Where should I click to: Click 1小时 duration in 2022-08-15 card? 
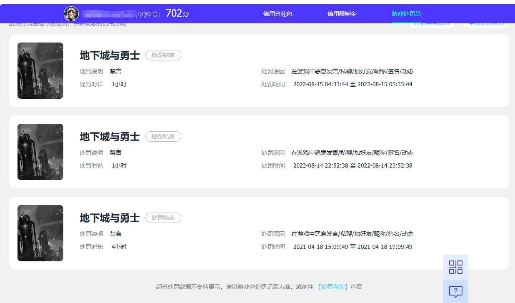(119, 84)
